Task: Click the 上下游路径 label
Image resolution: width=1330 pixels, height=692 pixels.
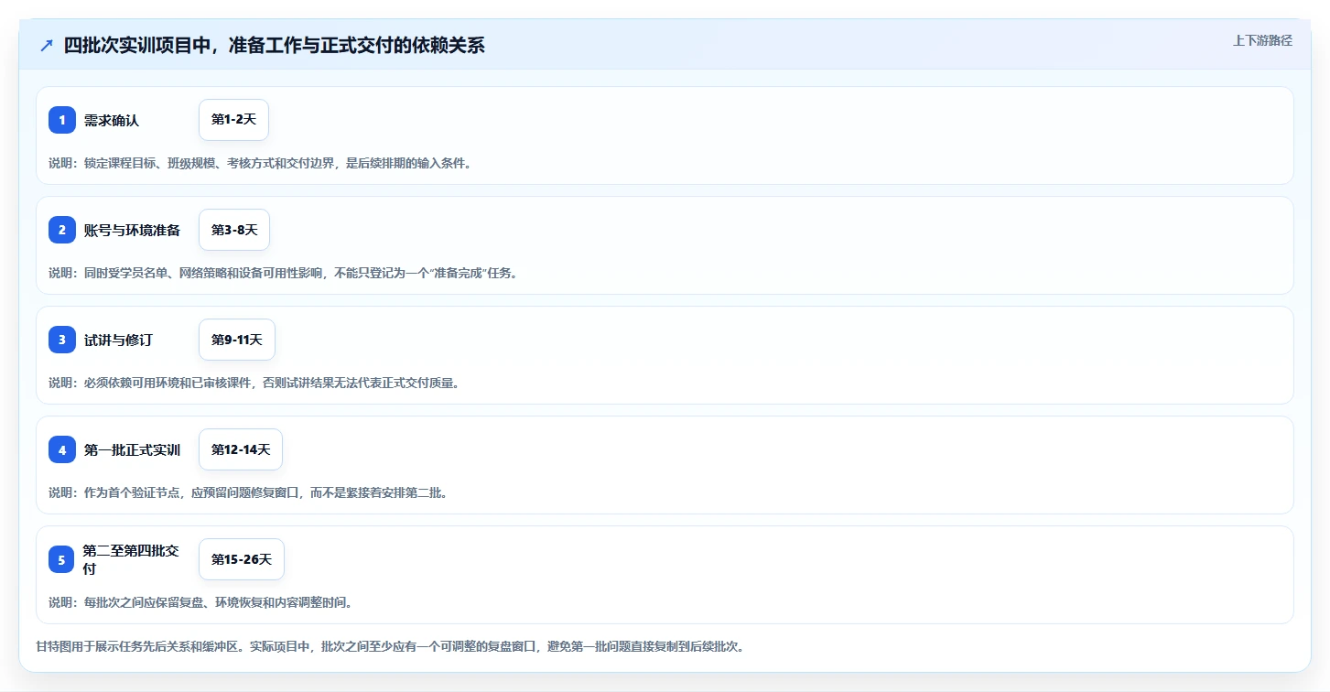Action: [1262, 40]
